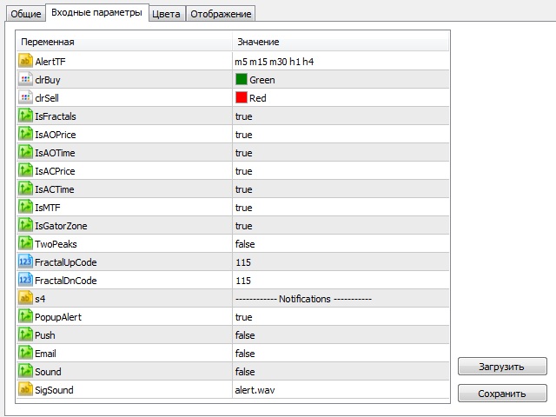The image size is (556, 417).
Task: Click the boolean icon beside IsAOPrice
Action: coord(25,134)
